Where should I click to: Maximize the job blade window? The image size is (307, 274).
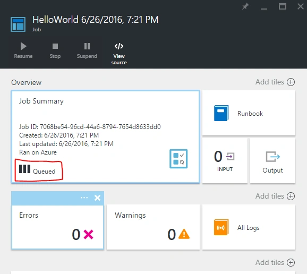[x=283, y=7]
